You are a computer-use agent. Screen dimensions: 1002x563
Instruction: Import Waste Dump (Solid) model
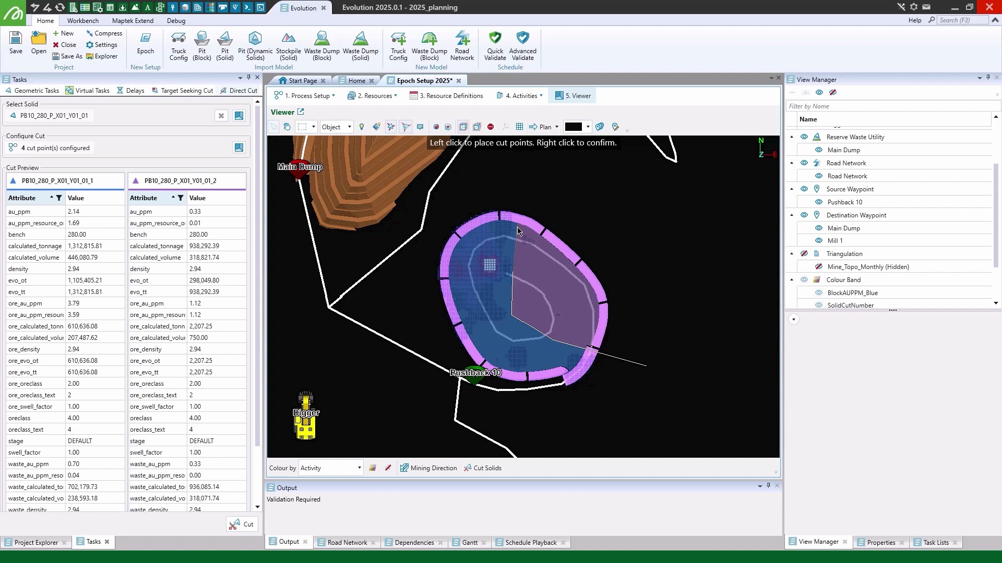(361, 46)
